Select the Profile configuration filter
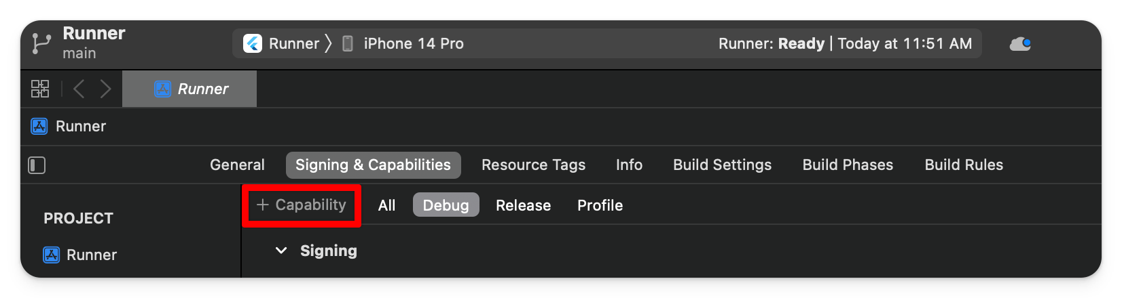Screen dimensions: 1122x298 click(x=600, y=205)
